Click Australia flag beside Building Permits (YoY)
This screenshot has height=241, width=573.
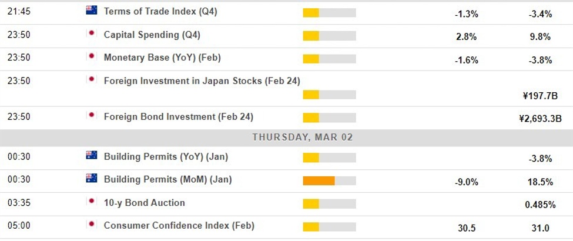click(x=91, y=155)
